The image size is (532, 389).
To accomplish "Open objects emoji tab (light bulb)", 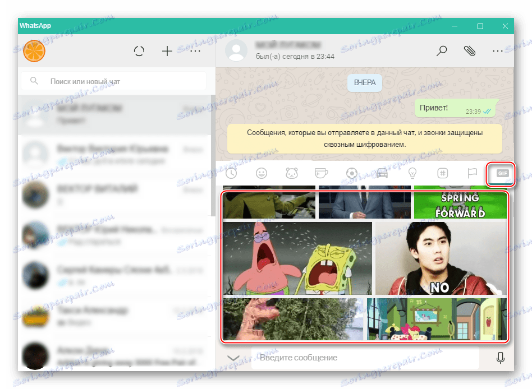I will tap(412, 174).
